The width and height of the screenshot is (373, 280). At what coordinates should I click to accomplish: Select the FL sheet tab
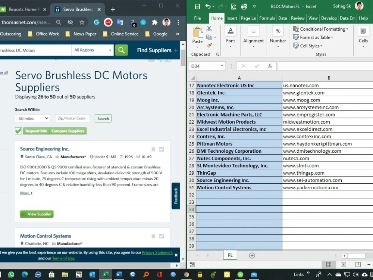230,255
